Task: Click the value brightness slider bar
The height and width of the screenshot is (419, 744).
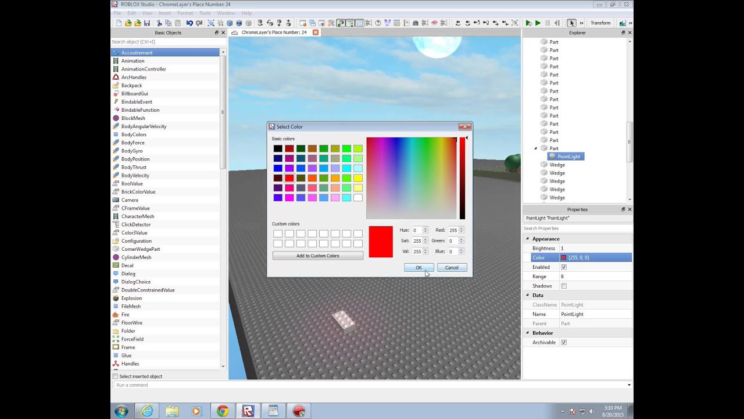Action: [x=463, y=178]
